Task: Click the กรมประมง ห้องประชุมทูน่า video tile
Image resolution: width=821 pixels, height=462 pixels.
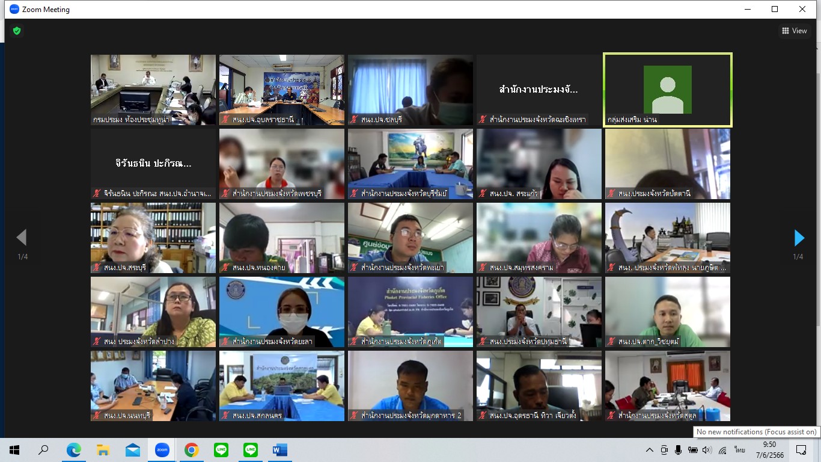Action: [x=153, y=90]
